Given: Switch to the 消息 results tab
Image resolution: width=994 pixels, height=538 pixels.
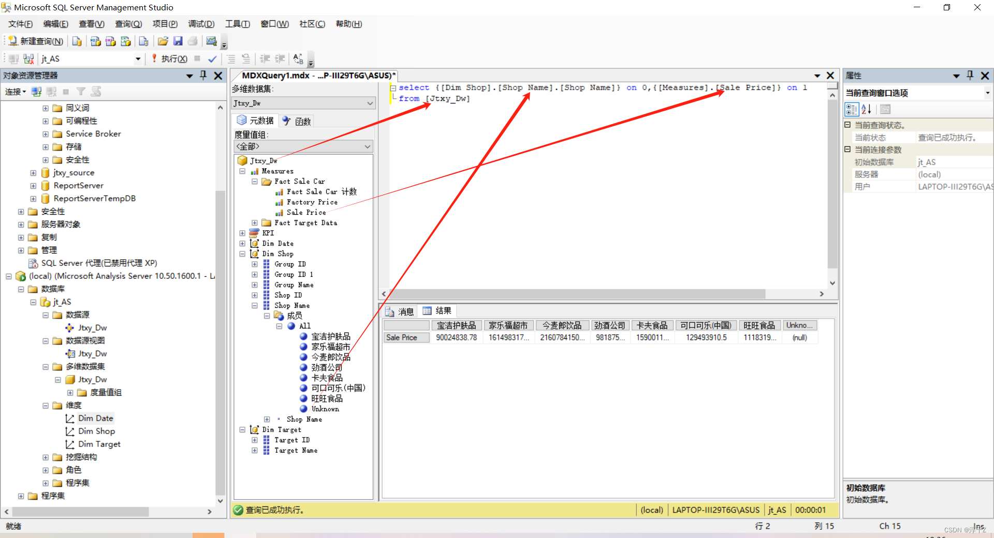Looking at the screenshot, I should (400, 311).
